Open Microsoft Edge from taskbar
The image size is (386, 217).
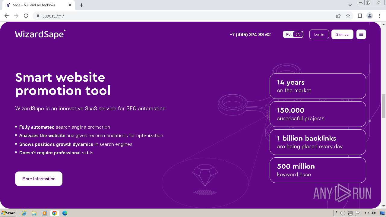(65, 213)
